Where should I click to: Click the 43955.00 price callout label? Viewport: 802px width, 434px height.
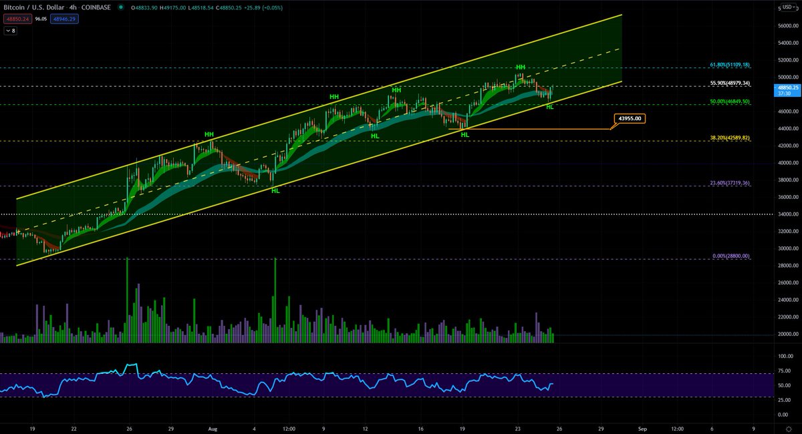(630, 118)
